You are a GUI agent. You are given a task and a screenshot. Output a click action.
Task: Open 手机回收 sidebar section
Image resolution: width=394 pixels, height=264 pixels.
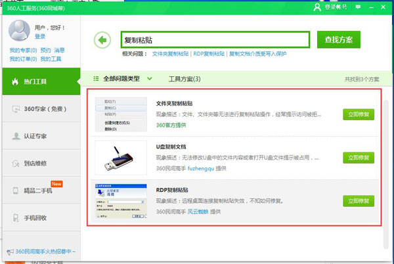[x=41, y=218]
